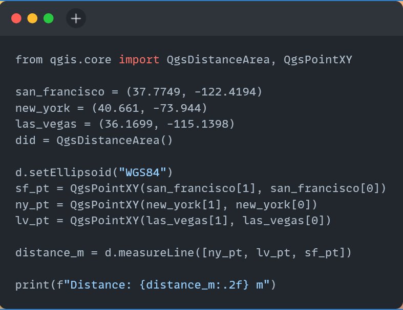Click the '[ny_pt, lv_pt, sf_pt]' list argument
This screenshot has height=310, width=403.
pyautogui.click(x=273, y=253)
